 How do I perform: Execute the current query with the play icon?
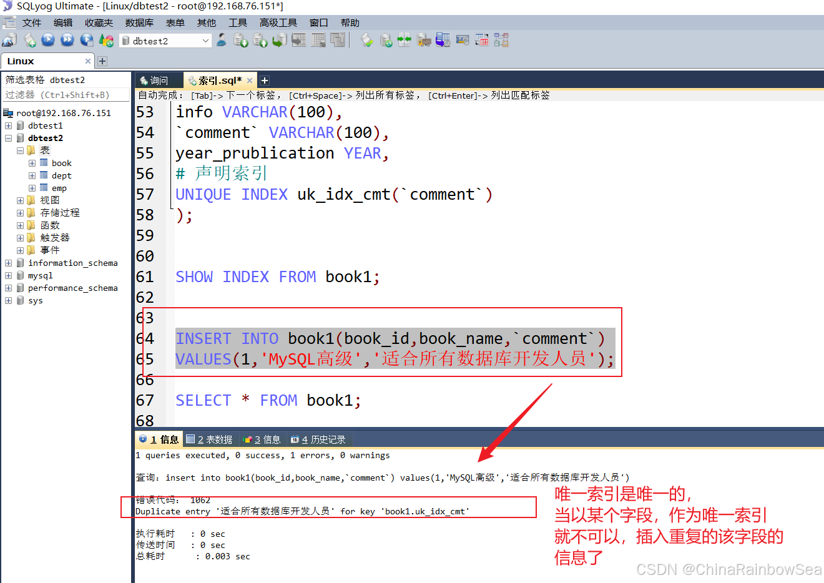[x=48, y=40]
